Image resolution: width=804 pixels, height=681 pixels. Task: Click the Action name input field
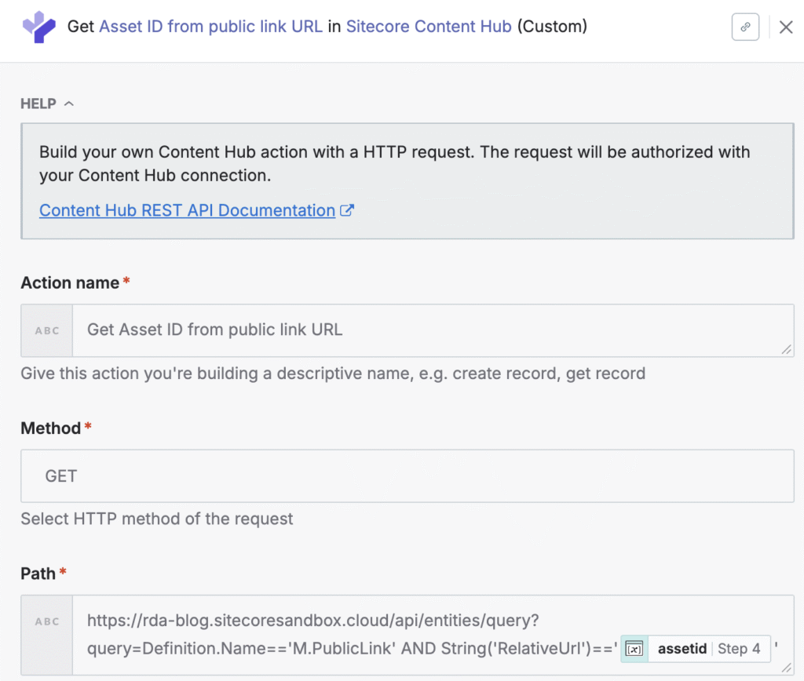433,330
